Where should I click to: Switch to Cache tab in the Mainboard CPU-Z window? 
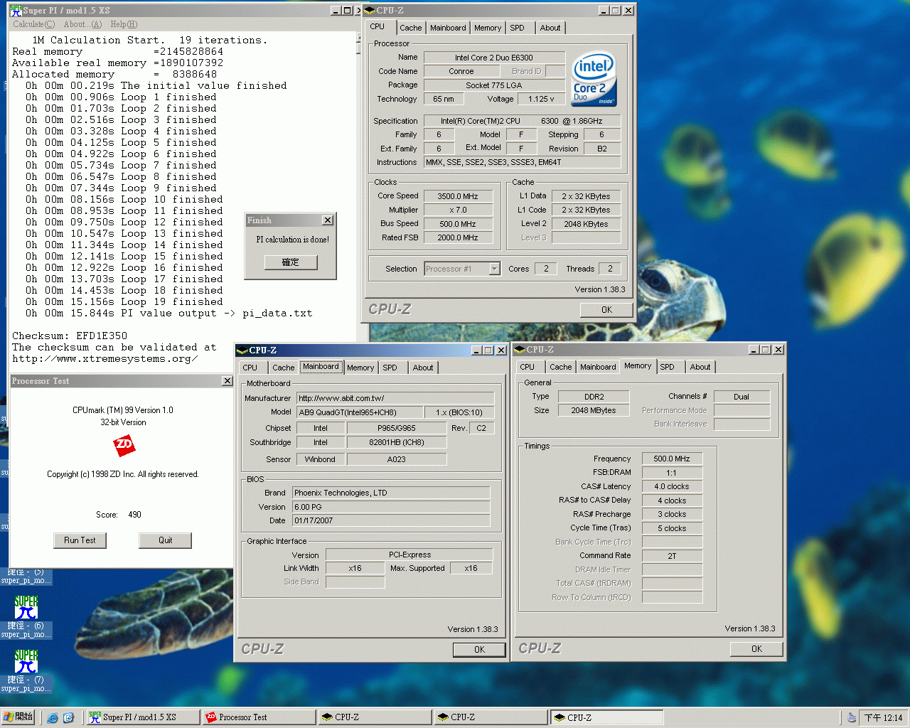[284, 368]
